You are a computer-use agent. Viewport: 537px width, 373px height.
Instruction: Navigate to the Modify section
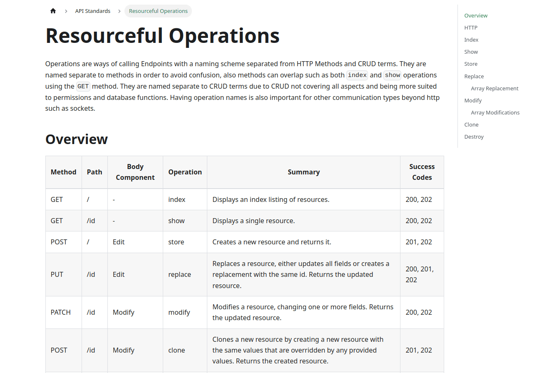[473, 100]
